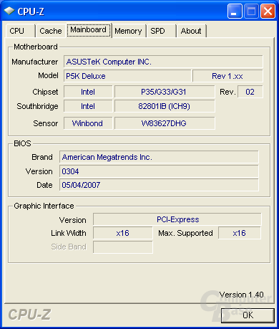Click the Manufacturer label
279x329 pixels.
click(35, 62)
